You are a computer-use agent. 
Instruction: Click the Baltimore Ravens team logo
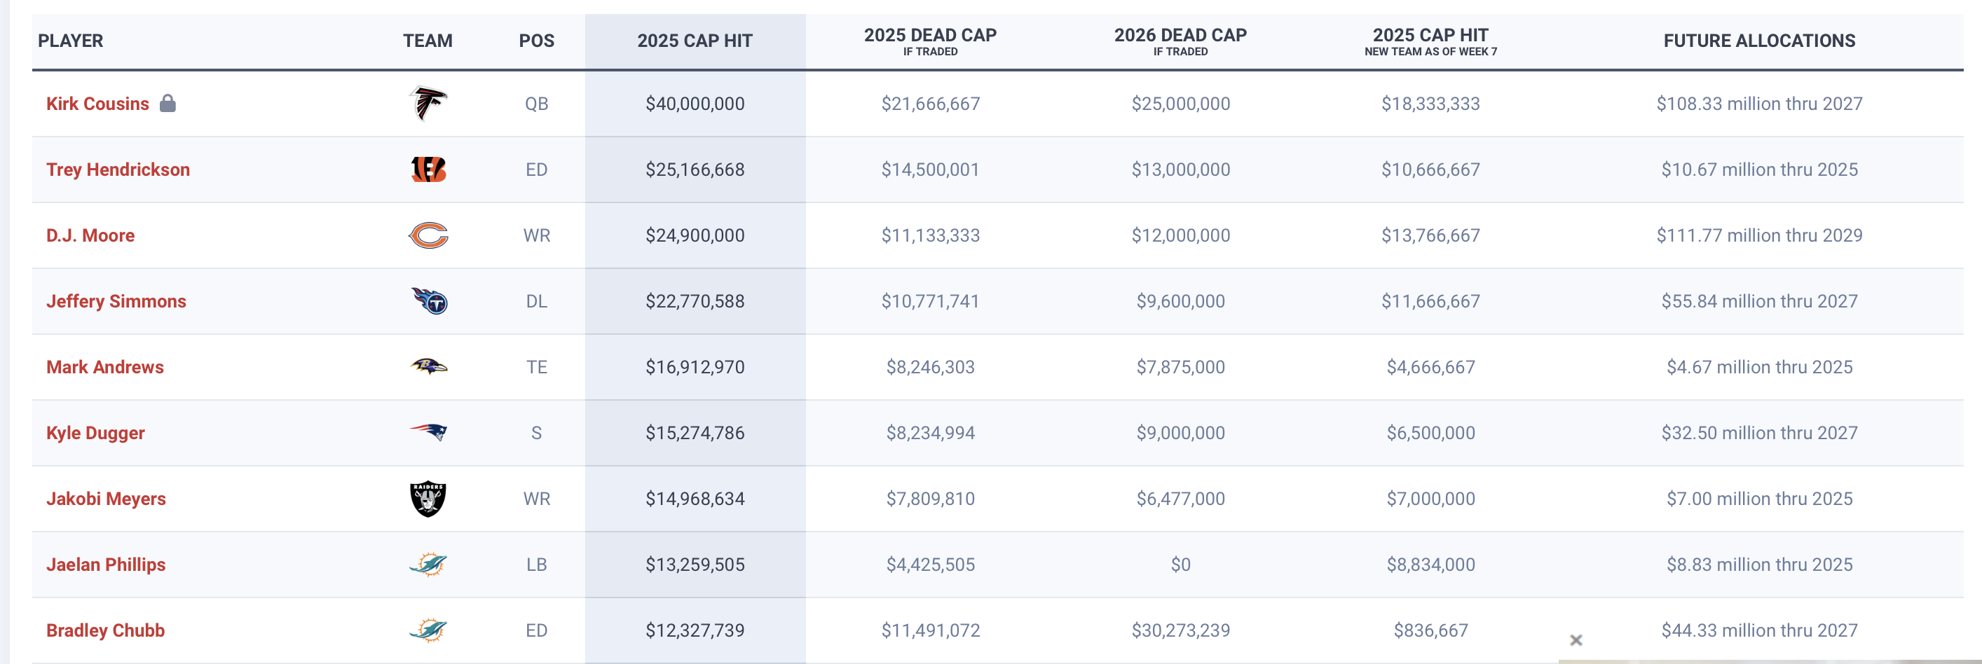pyautogui.click(x=428, y=366)
